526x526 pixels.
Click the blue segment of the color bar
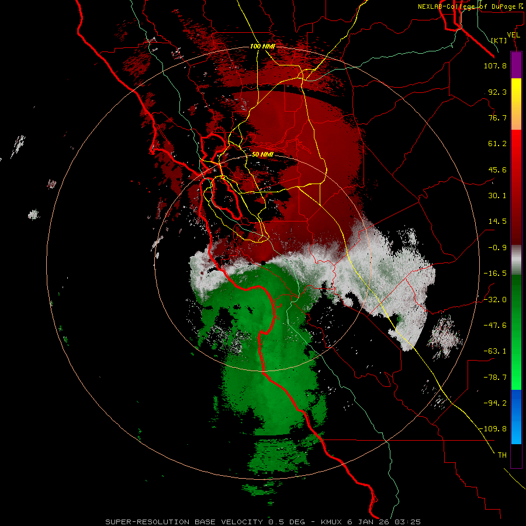[516, 417]
